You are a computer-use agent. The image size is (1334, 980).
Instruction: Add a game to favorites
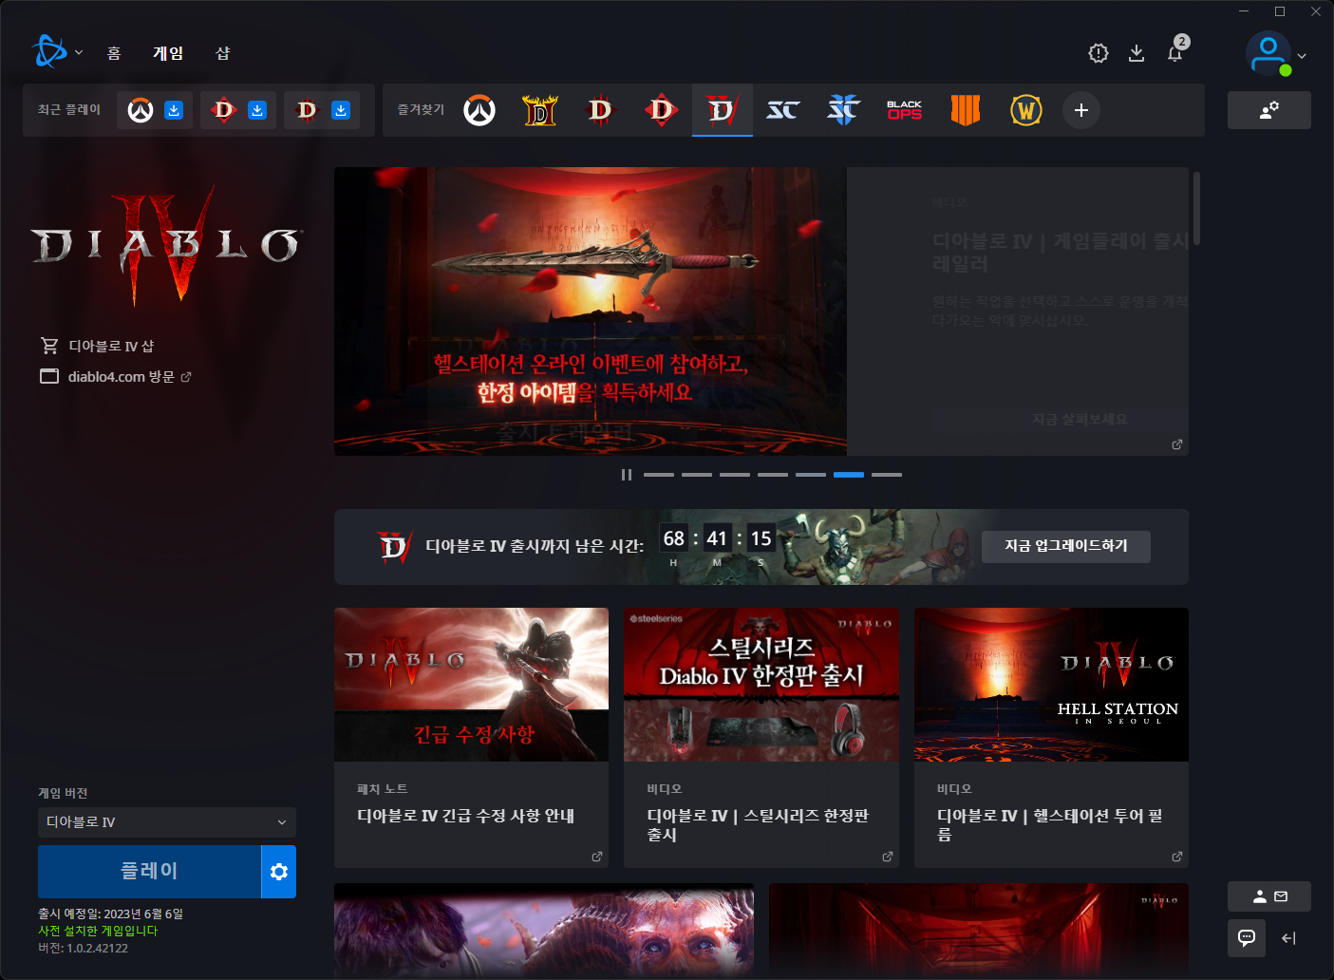click(x=1081, y=110)
